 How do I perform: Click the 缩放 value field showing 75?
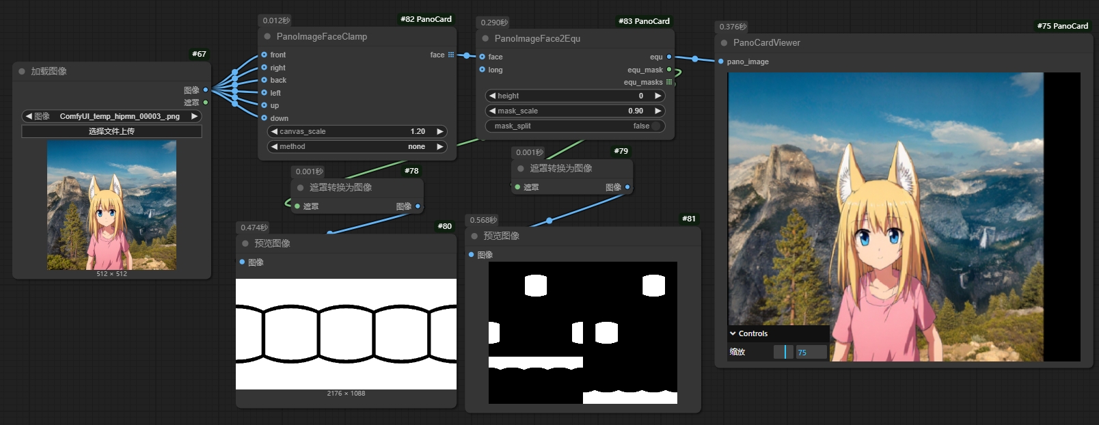[812, 353]
